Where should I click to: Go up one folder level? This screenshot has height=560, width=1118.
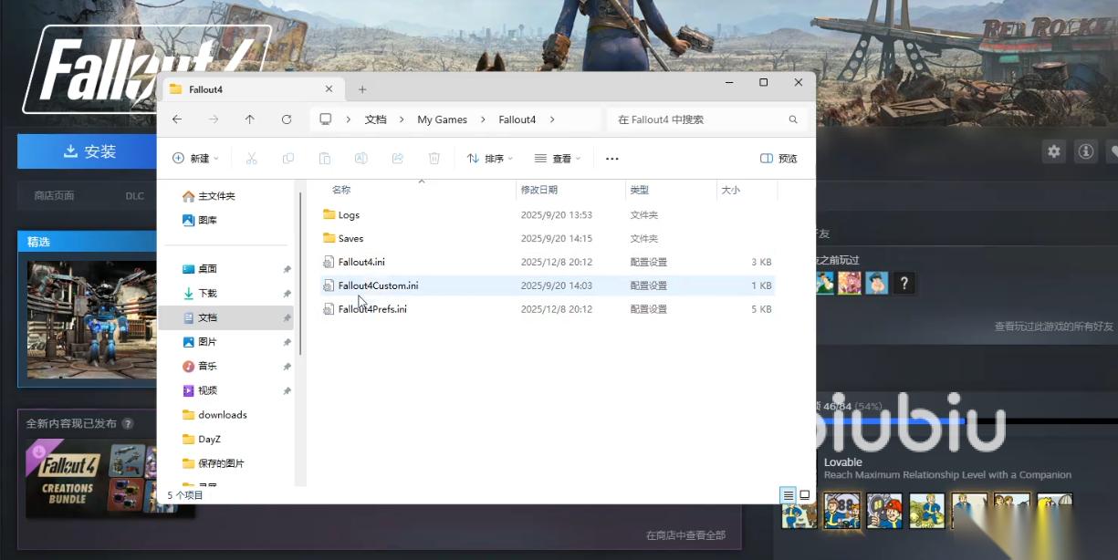(x=250, y=119)
